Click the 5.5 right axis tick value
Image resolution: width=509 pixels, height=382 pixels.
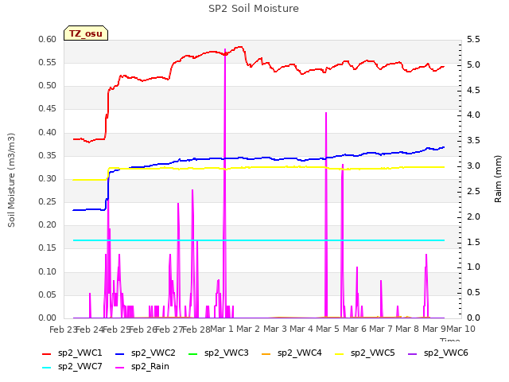click(x=473, y=39)
